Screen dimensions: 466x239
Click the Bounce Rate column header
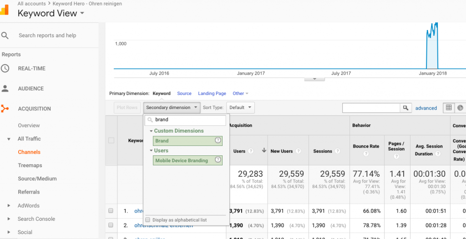point(366,146)
